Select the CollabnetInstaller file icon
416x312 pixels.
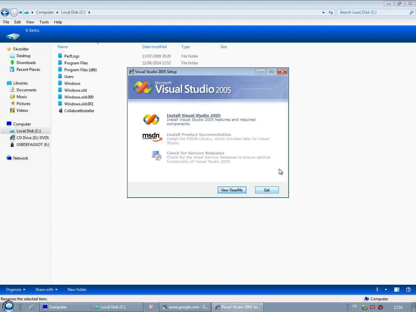pyautogui.click(x=60, y=110)
